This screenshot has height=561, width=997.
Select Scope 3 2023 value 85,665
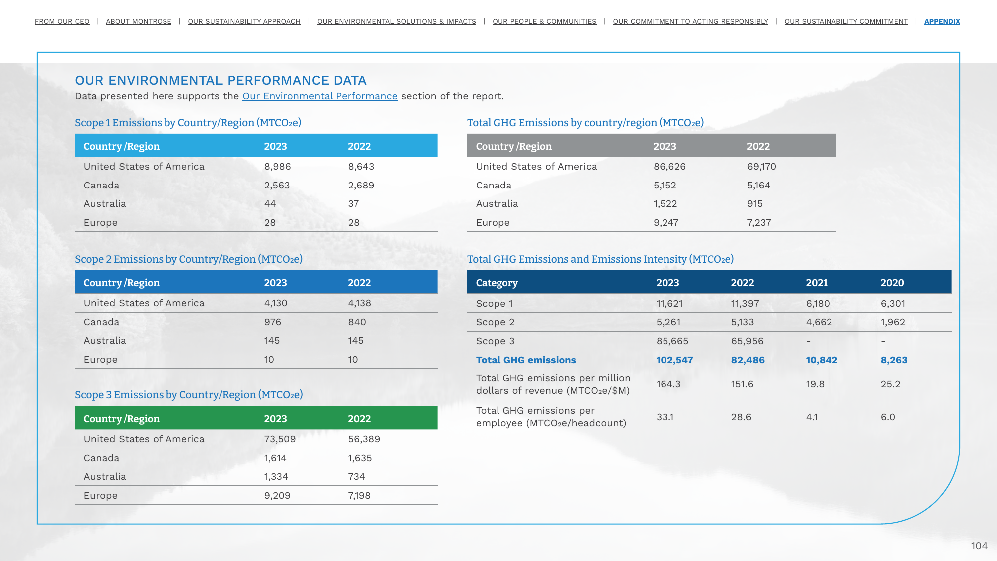click(672, 341)
